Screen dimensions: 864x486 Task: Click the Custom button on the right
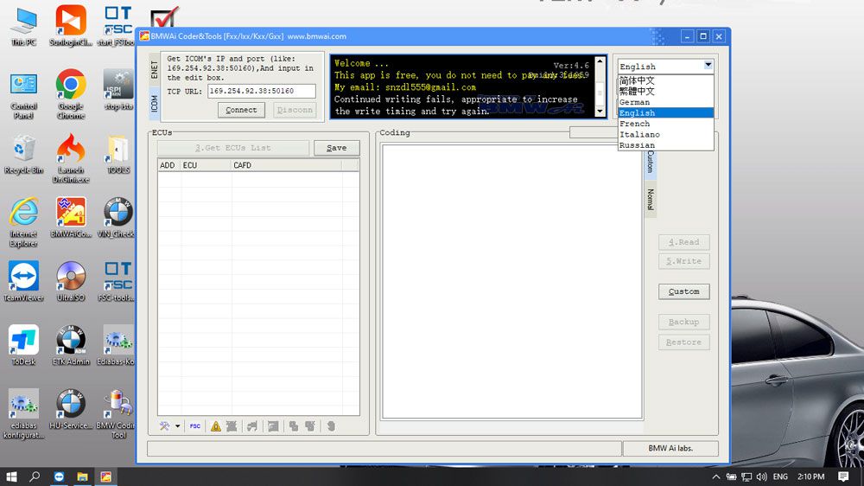coord(683,291)
